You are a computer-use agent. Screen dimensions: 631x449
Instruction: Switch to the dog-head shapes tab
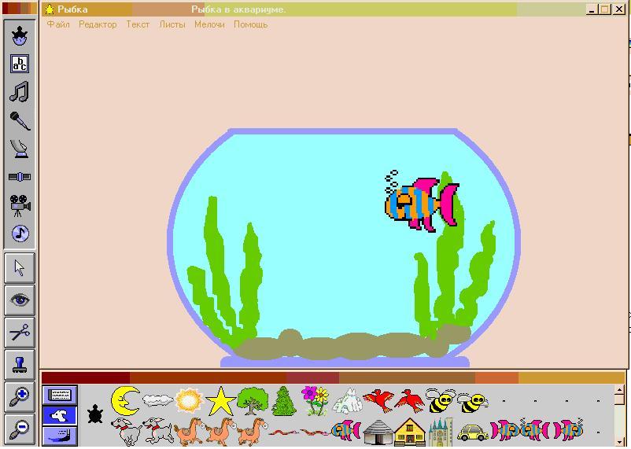click(60, 416)
